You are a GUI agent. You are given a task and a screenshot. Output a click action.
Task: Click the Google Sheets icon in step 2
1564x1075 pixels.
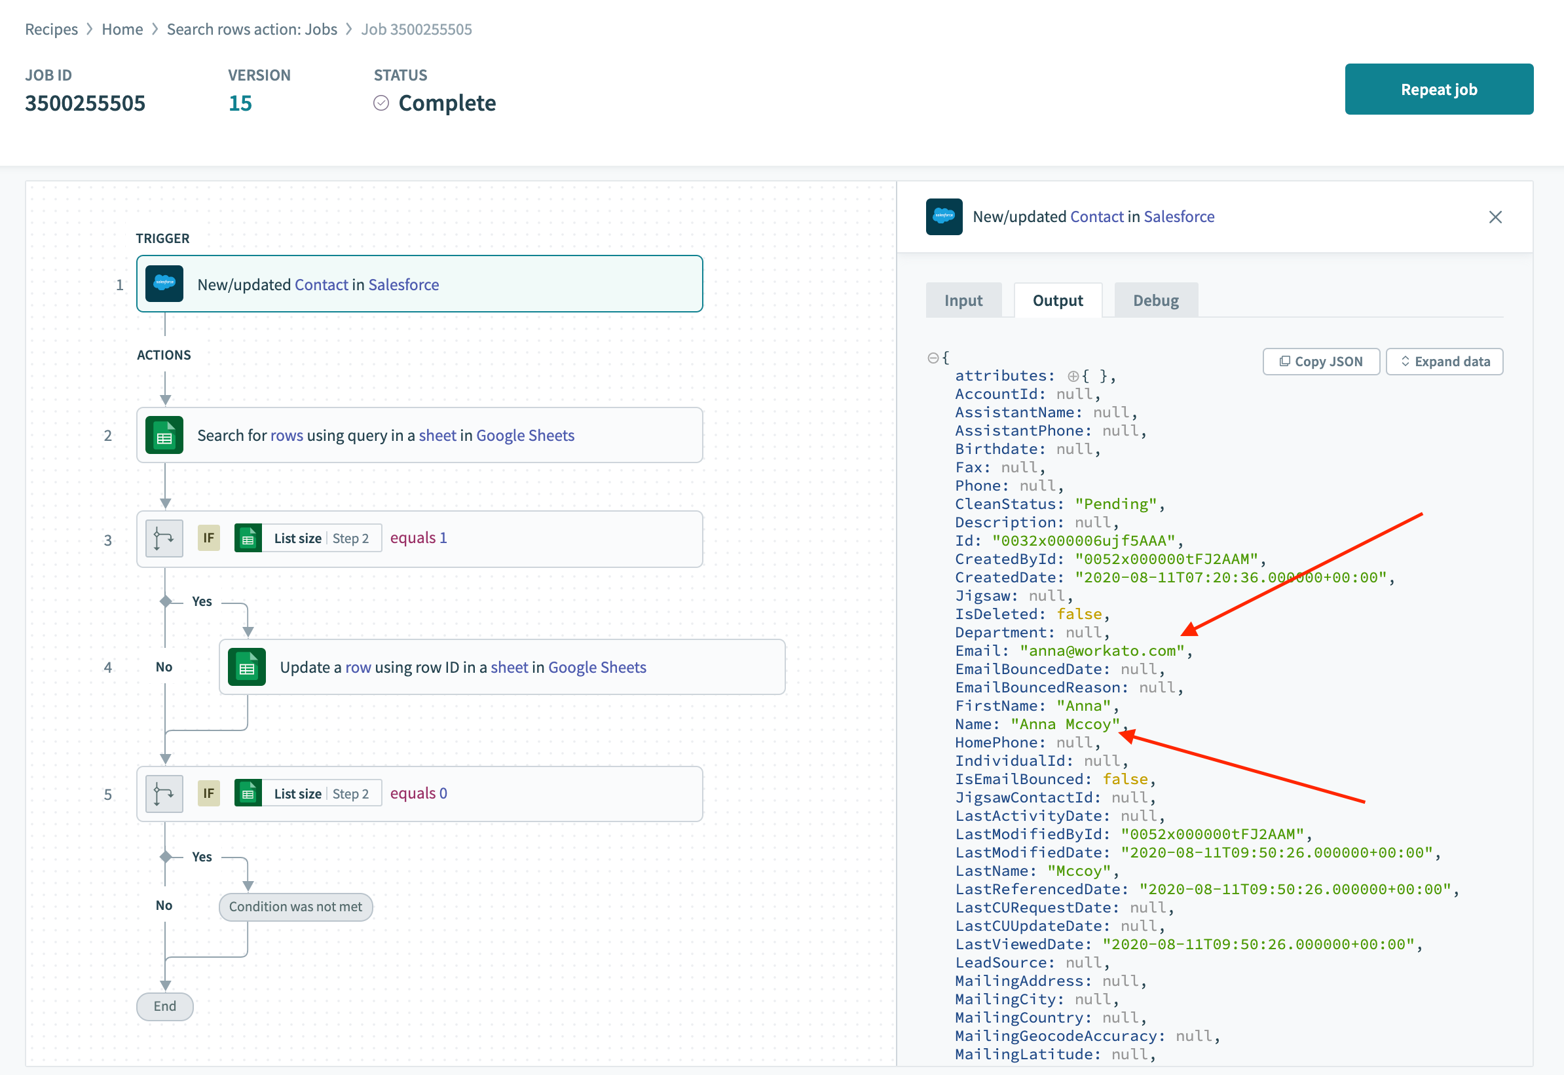pos(165,435)
